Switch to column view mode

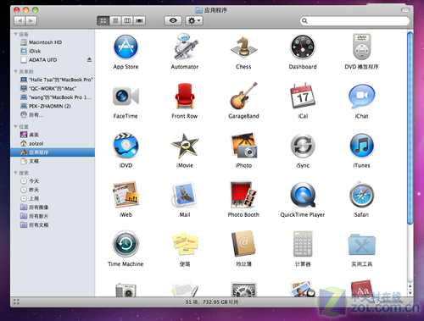[x=127, y=20]
